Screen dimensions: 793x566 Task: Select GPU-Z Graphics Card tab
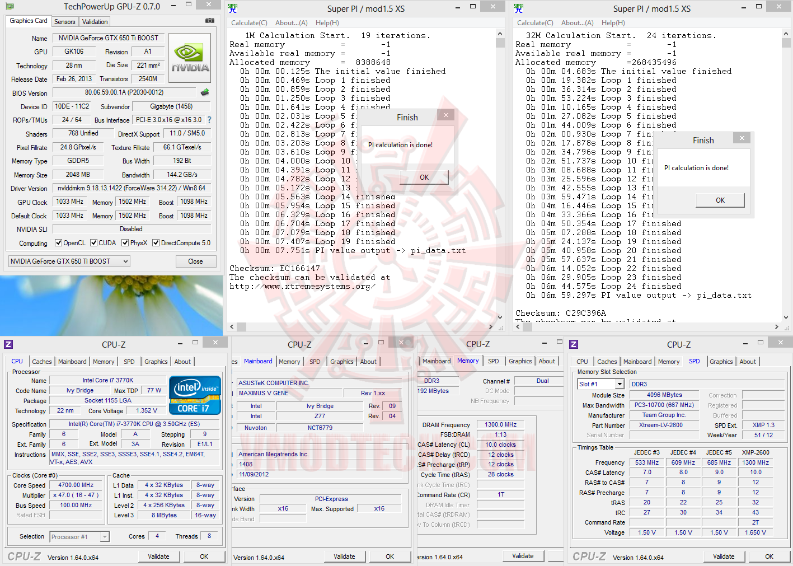[29, 21]
